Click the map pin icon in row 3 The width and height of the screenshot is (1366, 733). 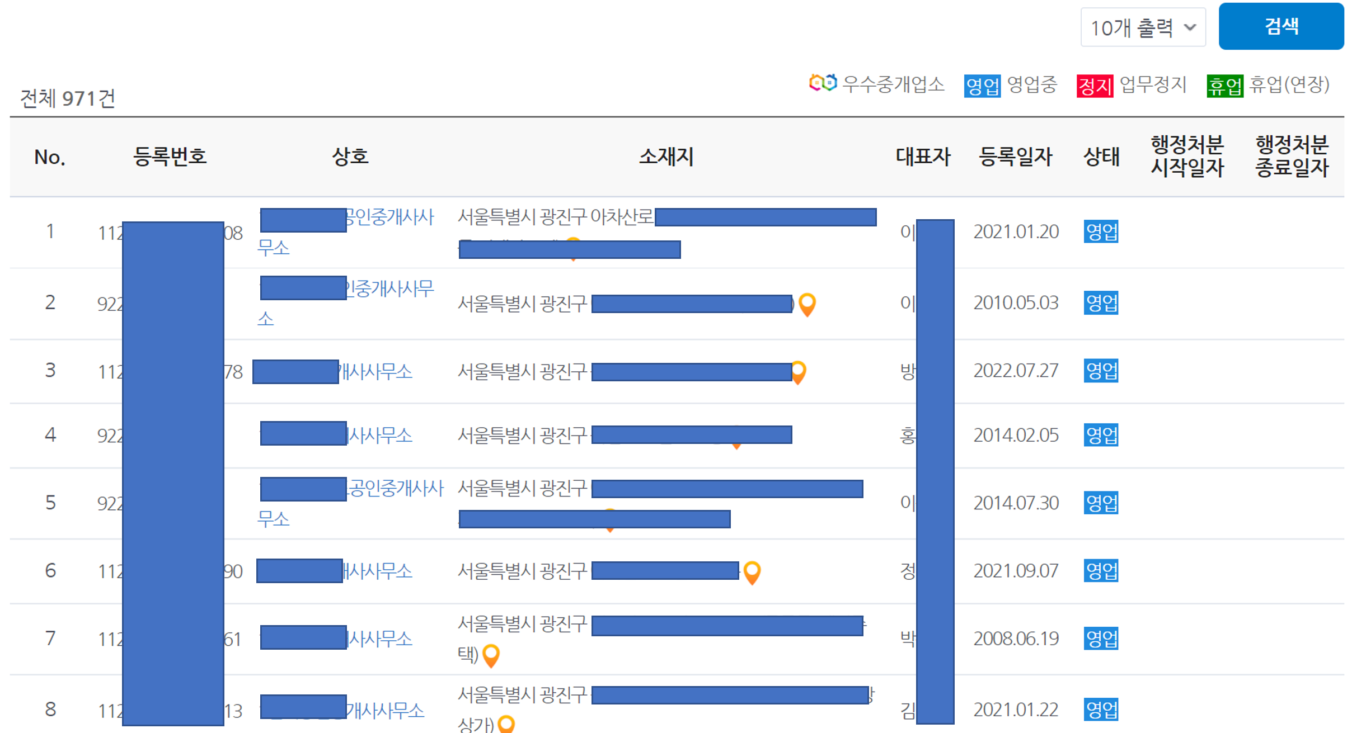(x=799, y=372)
